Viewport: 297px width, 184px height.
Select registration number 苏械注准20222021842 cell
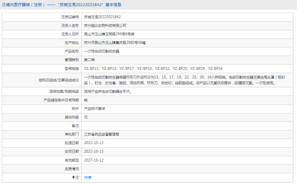pos(102,17)
